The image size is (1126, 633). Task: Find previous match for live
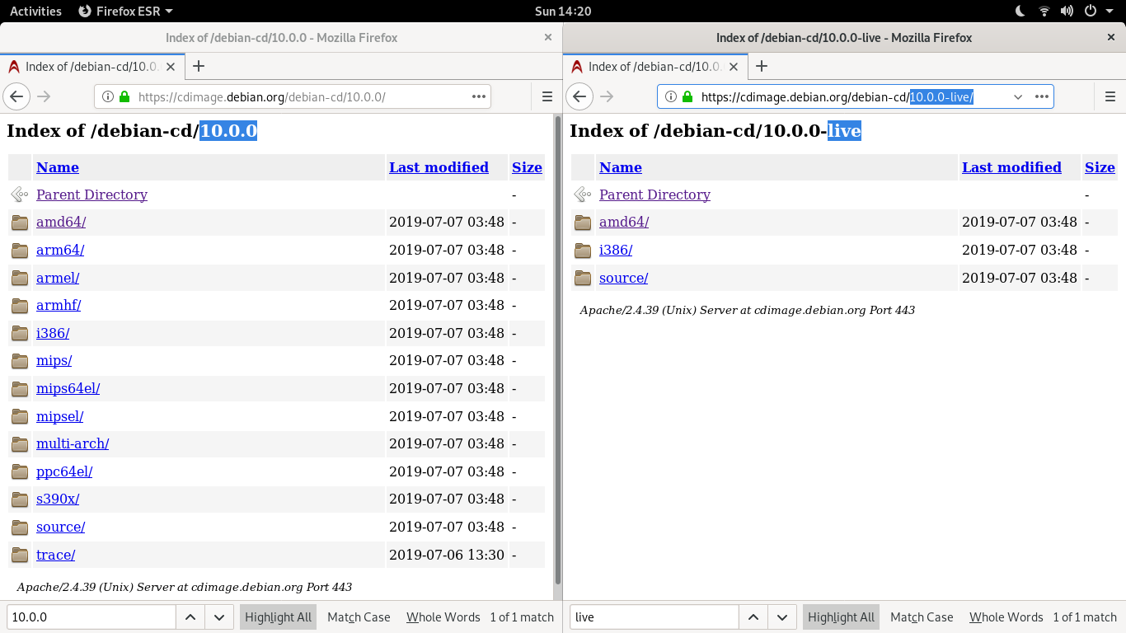753,617
